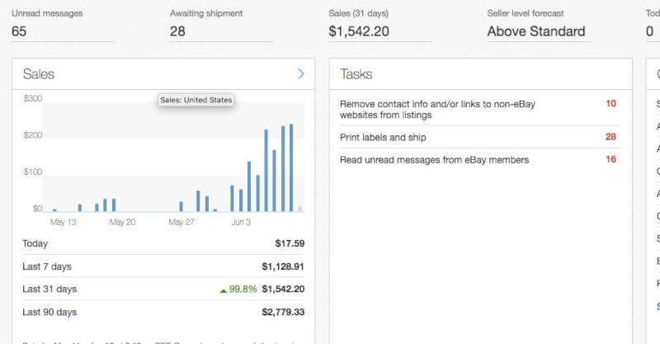Open the Awaiting shipment count of 28
The image size is (660, 344).
point(177,31)
